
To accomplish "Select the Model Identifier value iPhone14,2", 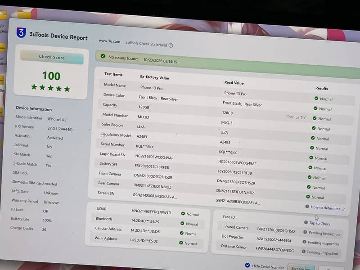I will pyautogui.click(x=57, y=119).
